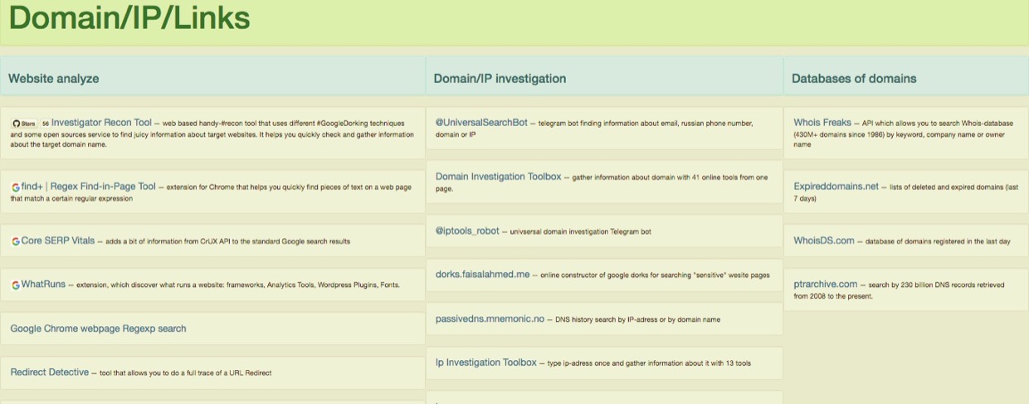Click the Google icon next to find+ Regex tool
This screenshot has width=1029, height=404.
(x=16, y=187)
